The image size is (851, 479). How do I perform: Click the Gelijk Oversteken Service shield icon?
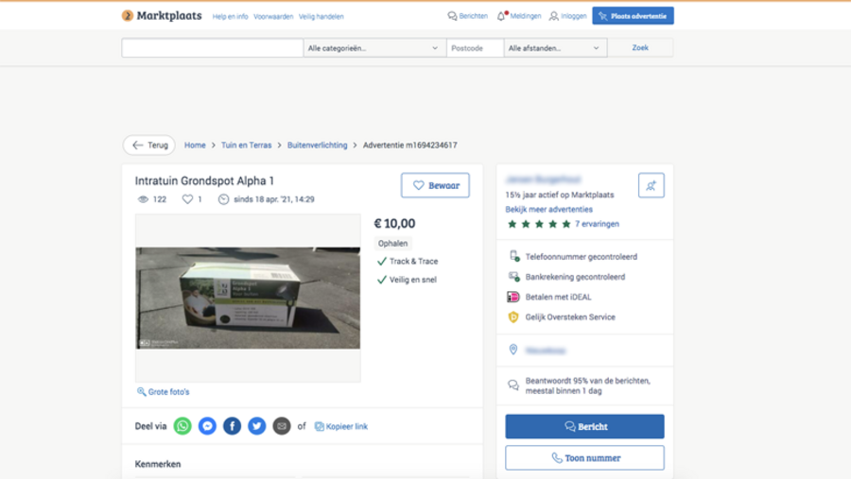point(512,316)
